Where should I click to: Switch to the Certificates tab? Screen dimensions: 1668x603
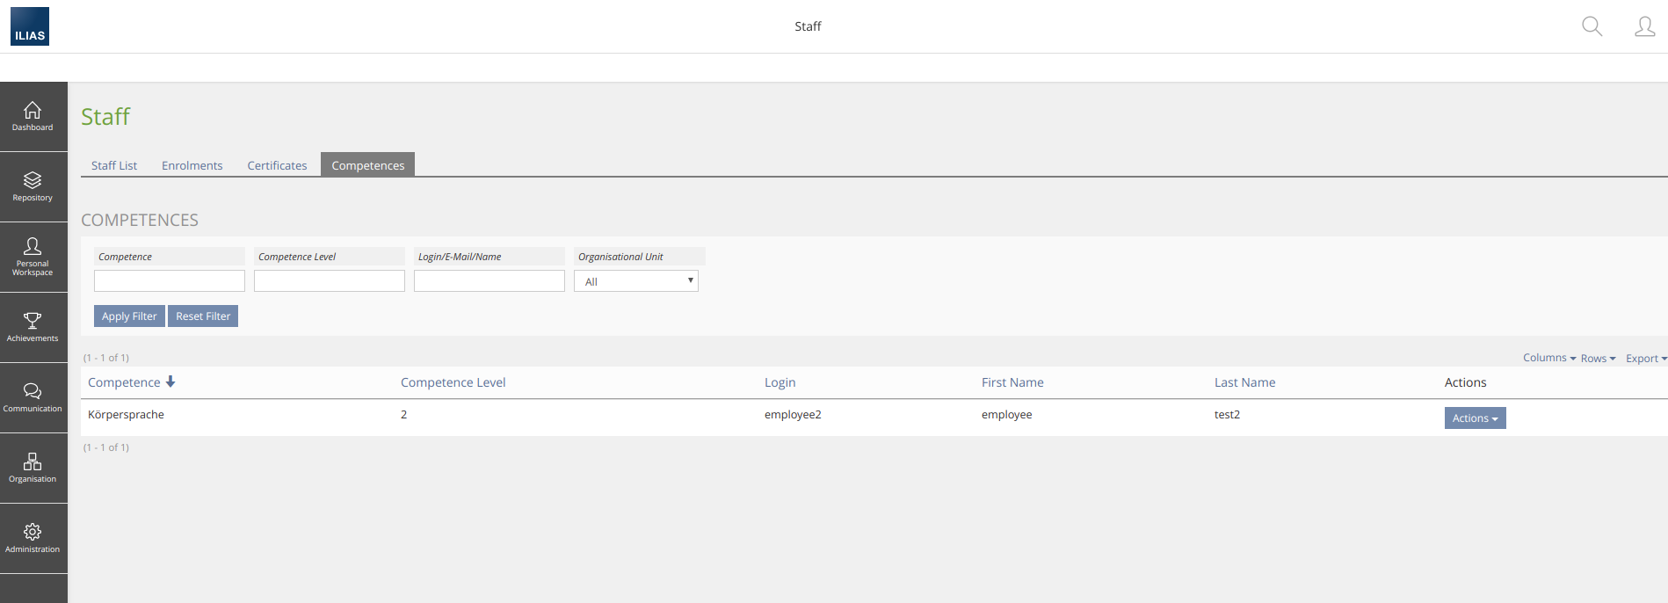tap(277, 165)
